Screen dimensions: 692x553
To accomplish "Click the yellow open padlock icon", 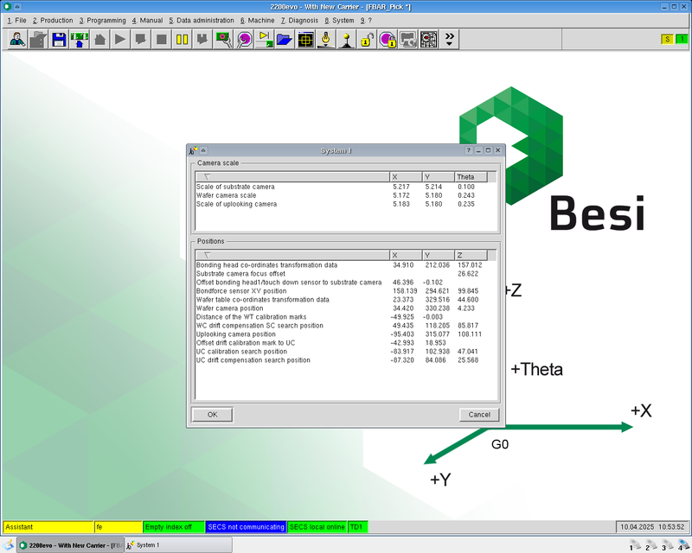I will point(367,39).
